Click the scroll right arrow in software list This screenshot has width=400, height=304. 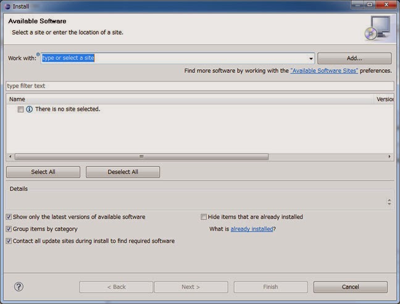tap(390, 156)
